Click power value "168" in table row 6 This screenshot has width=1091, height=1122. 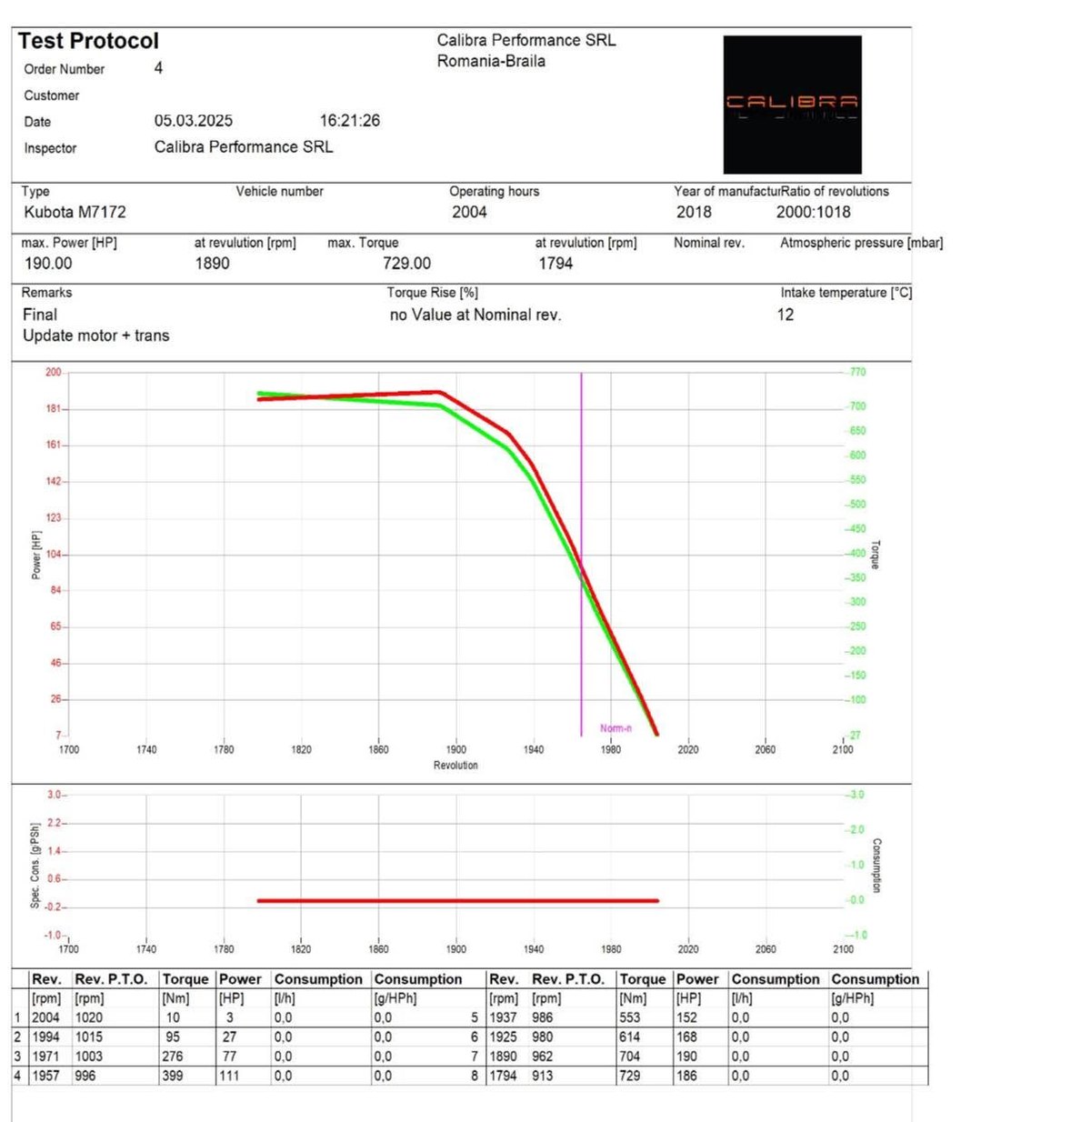click(686, 1037)
